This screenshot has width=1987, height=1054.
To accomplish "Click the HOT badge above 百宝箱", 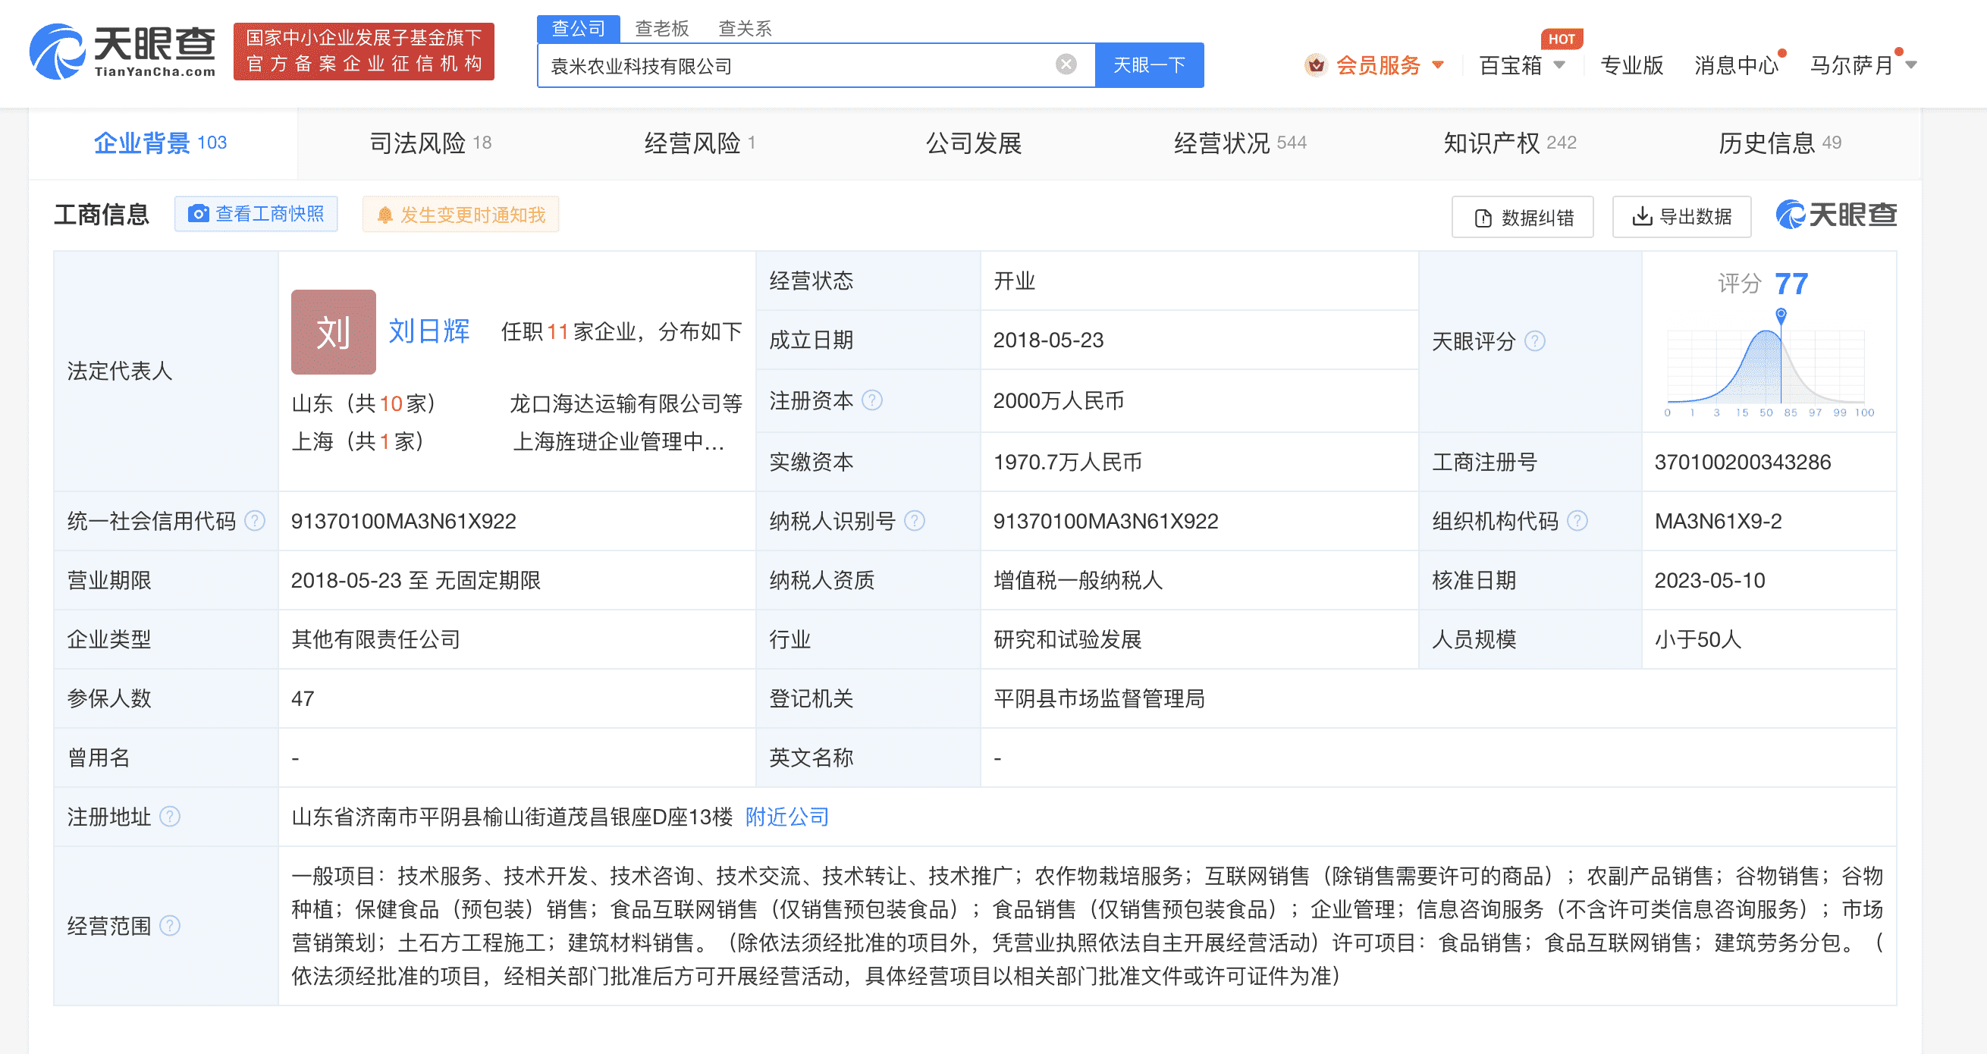I will (1562, 39).
